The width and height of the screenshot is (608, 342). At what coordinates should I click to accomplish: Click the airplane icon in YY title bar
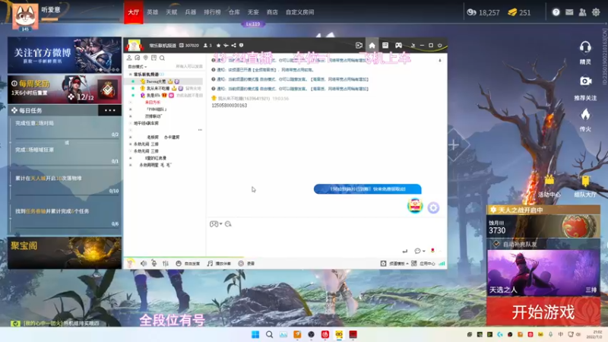click(x=226, y=46)
